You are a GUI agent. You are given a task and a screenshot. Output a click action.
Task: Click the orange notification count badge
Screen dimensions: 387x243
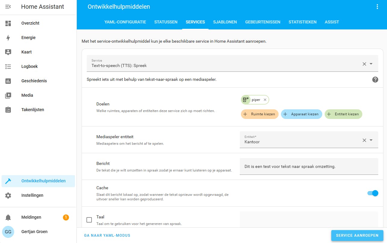[66, 217]
